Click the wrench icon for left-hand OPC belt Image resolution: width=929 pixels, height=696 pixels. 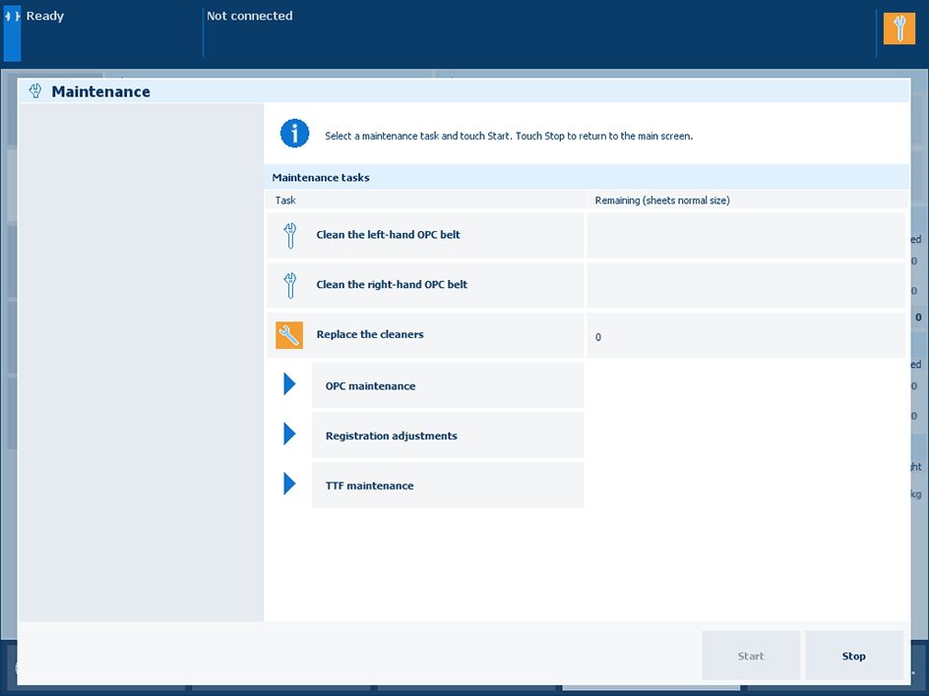[289, 236]
